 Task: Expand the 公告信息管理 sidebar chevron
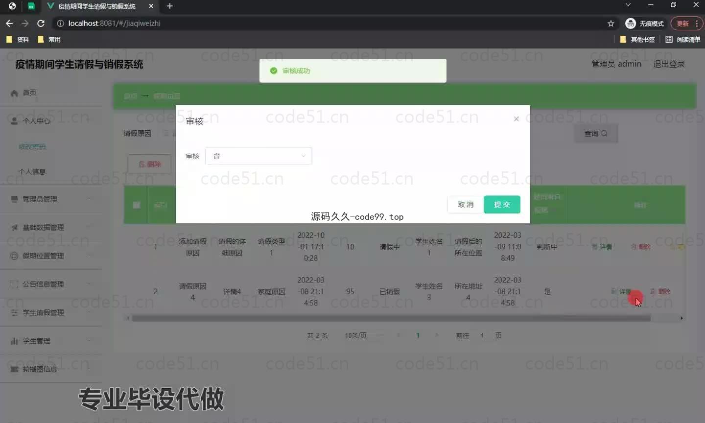tap(89, 284)
